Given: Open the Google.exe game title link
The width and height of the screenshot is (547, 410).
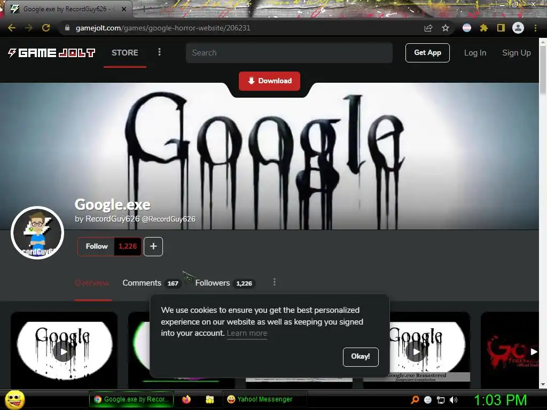Looking at the screenshot, I should [112, 204].
